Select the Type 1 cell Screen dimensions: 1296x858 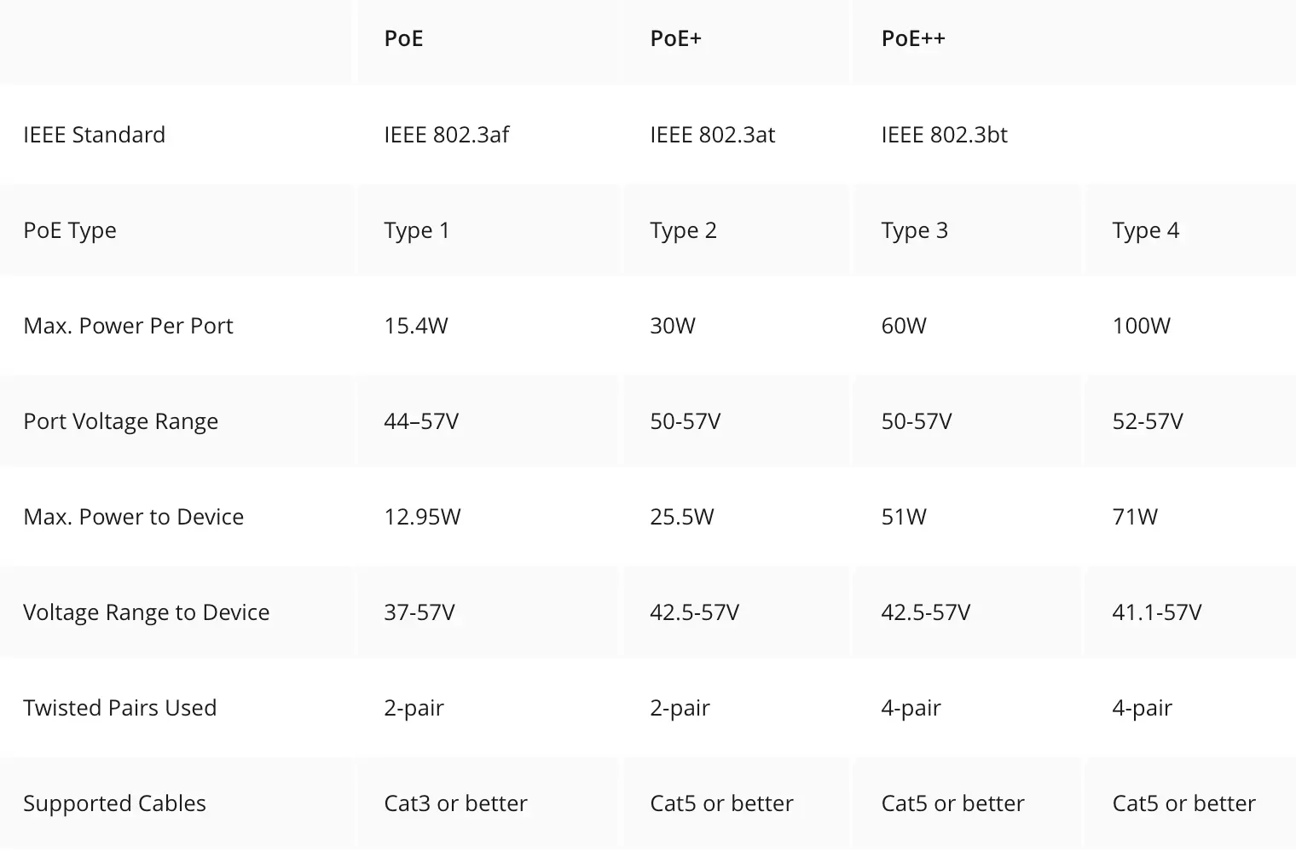[416, 230]
